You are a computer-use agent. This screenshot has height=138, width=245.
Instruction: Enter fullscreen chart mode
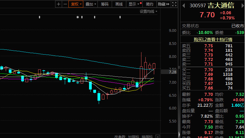pos(174,4)
